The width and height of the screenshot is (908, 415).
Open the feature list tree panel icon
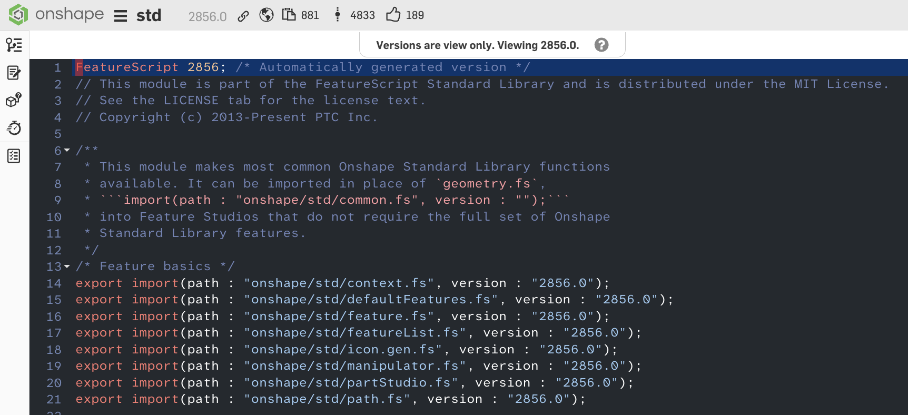click(14, 45)
